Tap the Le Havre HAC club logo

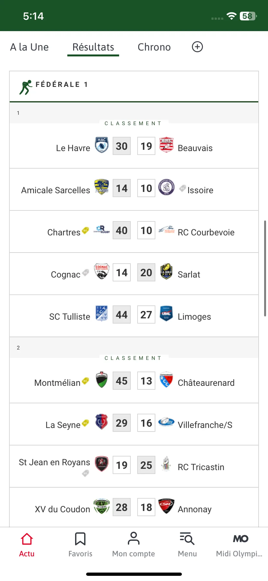coord(102,145)
